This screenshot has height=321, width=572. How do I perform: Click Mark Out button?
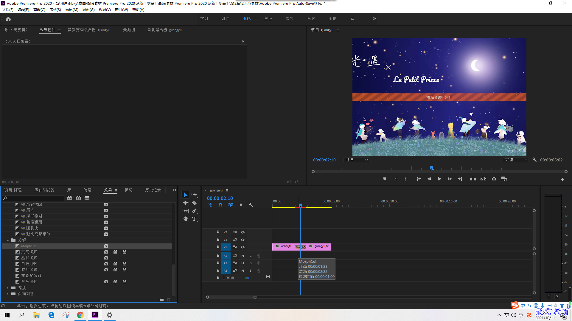click(x=405, y=179)
